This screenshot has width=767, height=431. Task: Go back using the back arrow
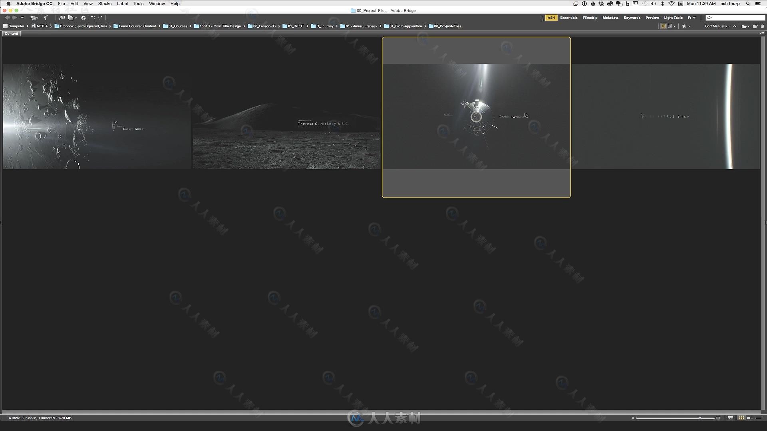[7, 18]
